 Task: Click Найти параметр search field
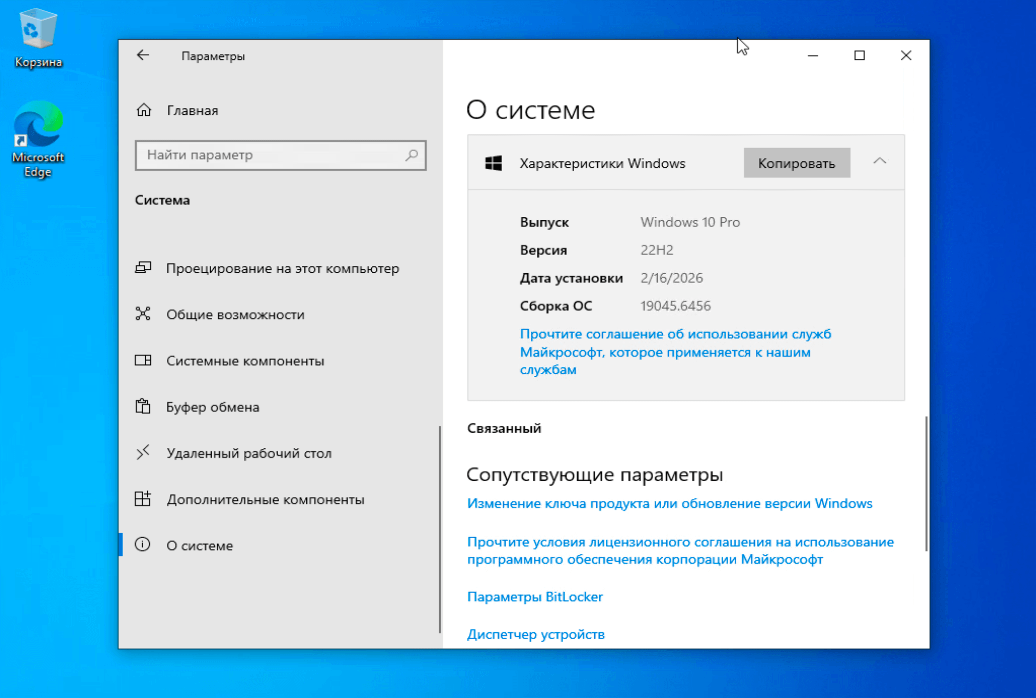pyautogui.click(x=273, y=155)
